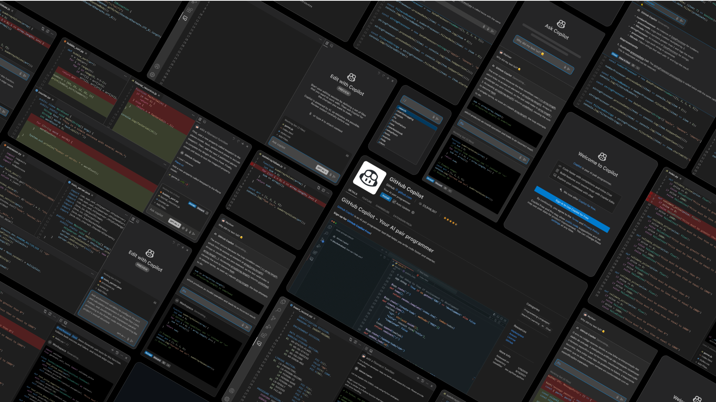Open the Marketplace link under Resources

tap(517, 333)
